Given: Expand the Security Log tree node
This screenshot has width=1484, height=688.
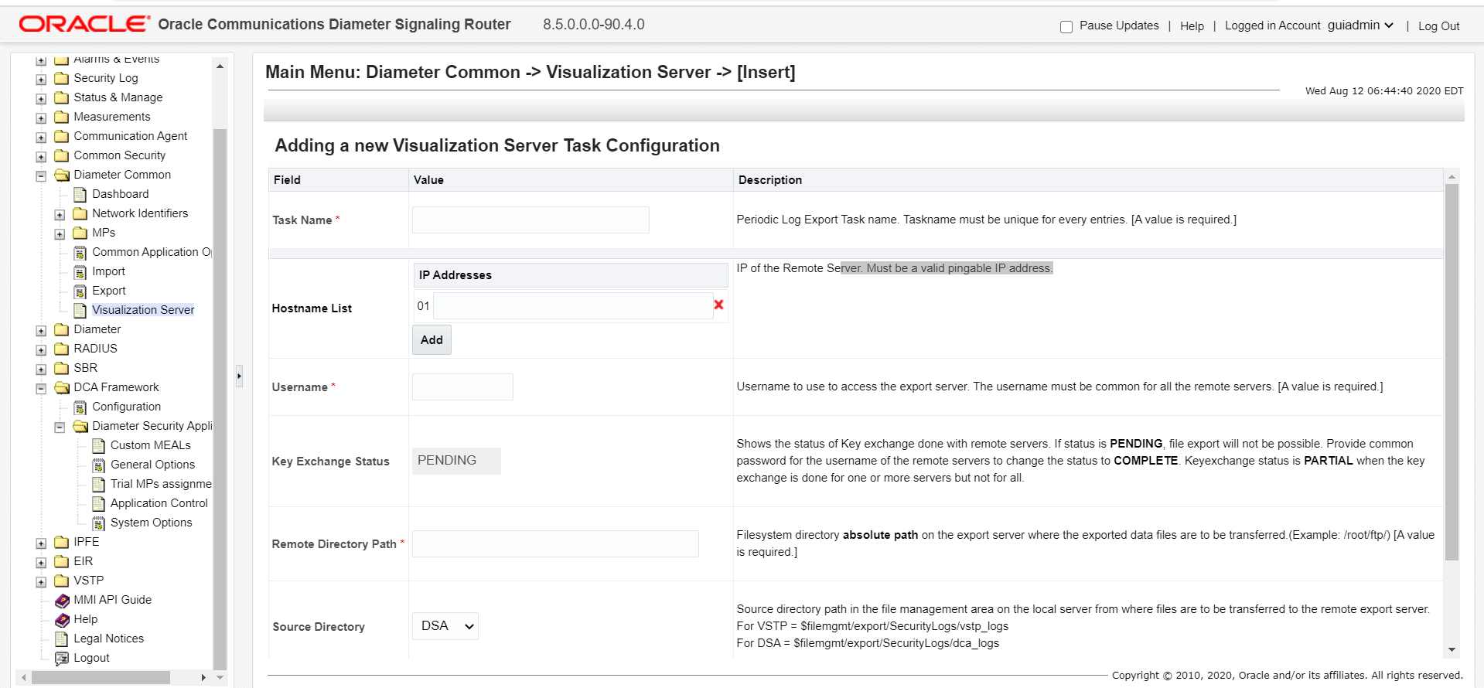Looking at the screenshot, I should click(x=41, y=79).
